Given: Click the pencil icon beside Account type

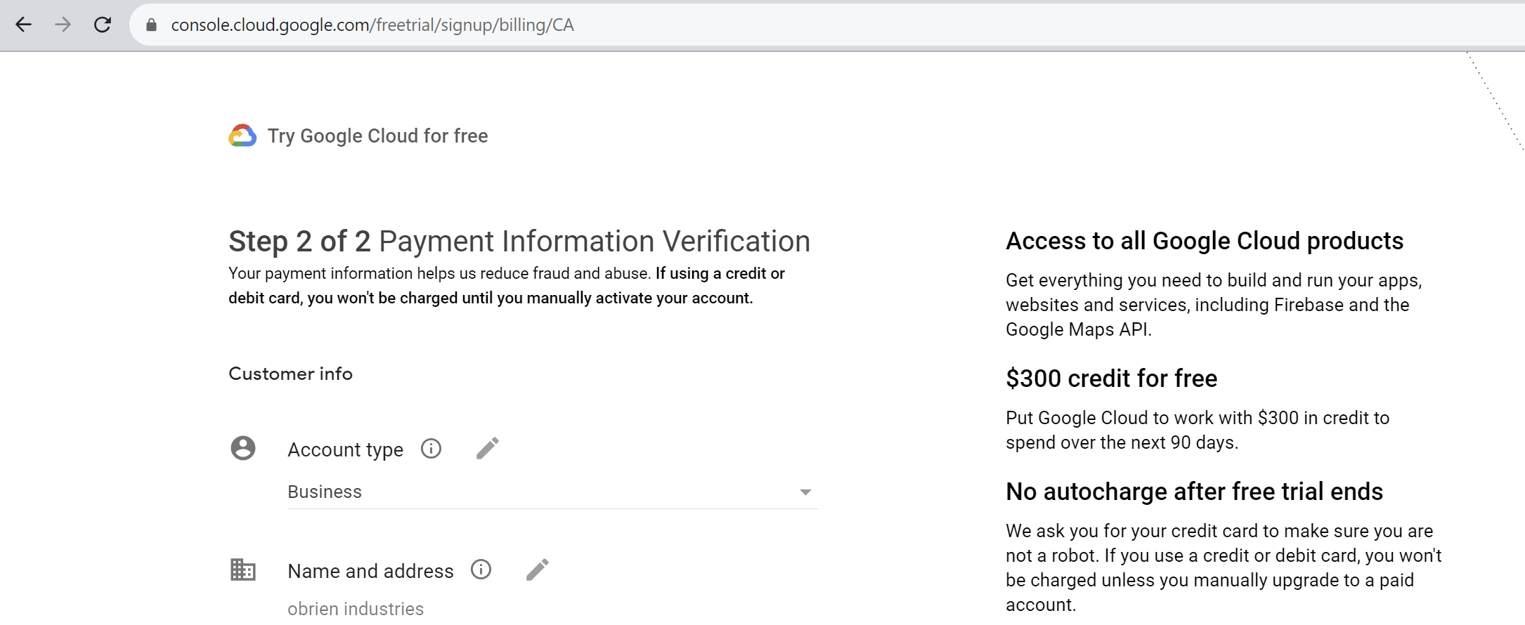Looking at the screenshot, I should coord(488,447).
